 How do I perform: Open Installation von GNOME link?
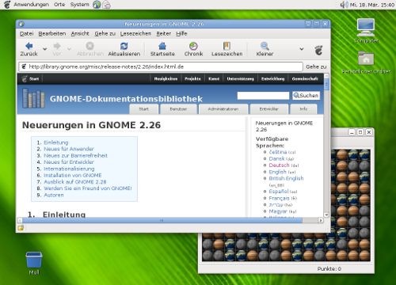point(73,175)
